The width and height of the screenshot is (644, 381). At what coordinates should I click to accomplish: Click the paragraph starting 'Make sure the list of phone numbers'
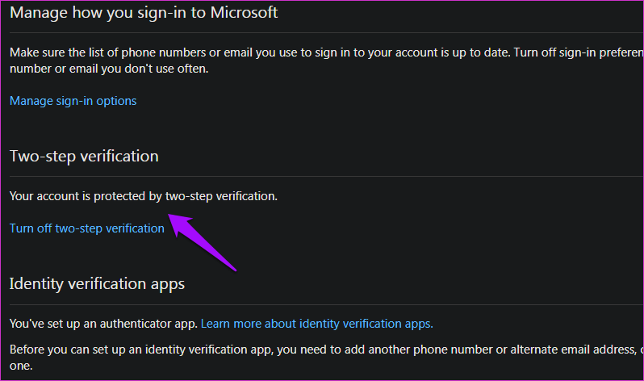pyautogui.click(x=327, y=61)
